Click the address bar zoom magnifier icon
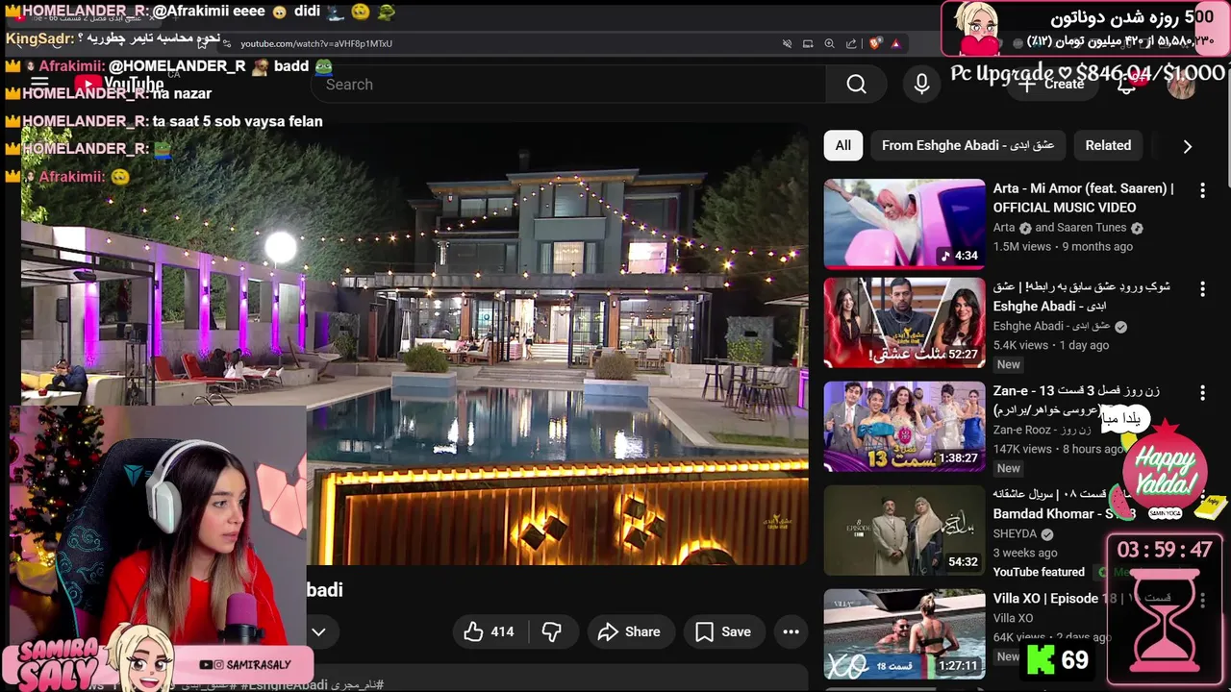The height and width of the screenshot is (692, 1231). [829, 43]
